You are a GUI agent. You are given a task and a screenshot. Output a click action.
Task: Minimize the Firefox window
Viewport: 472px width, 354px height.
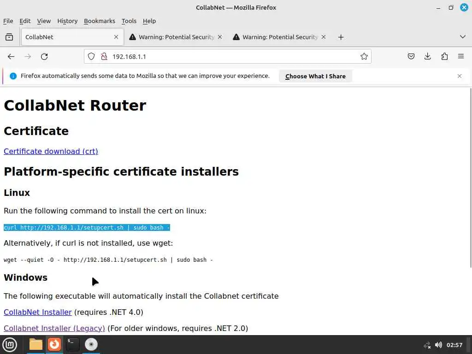coord(438,7)
